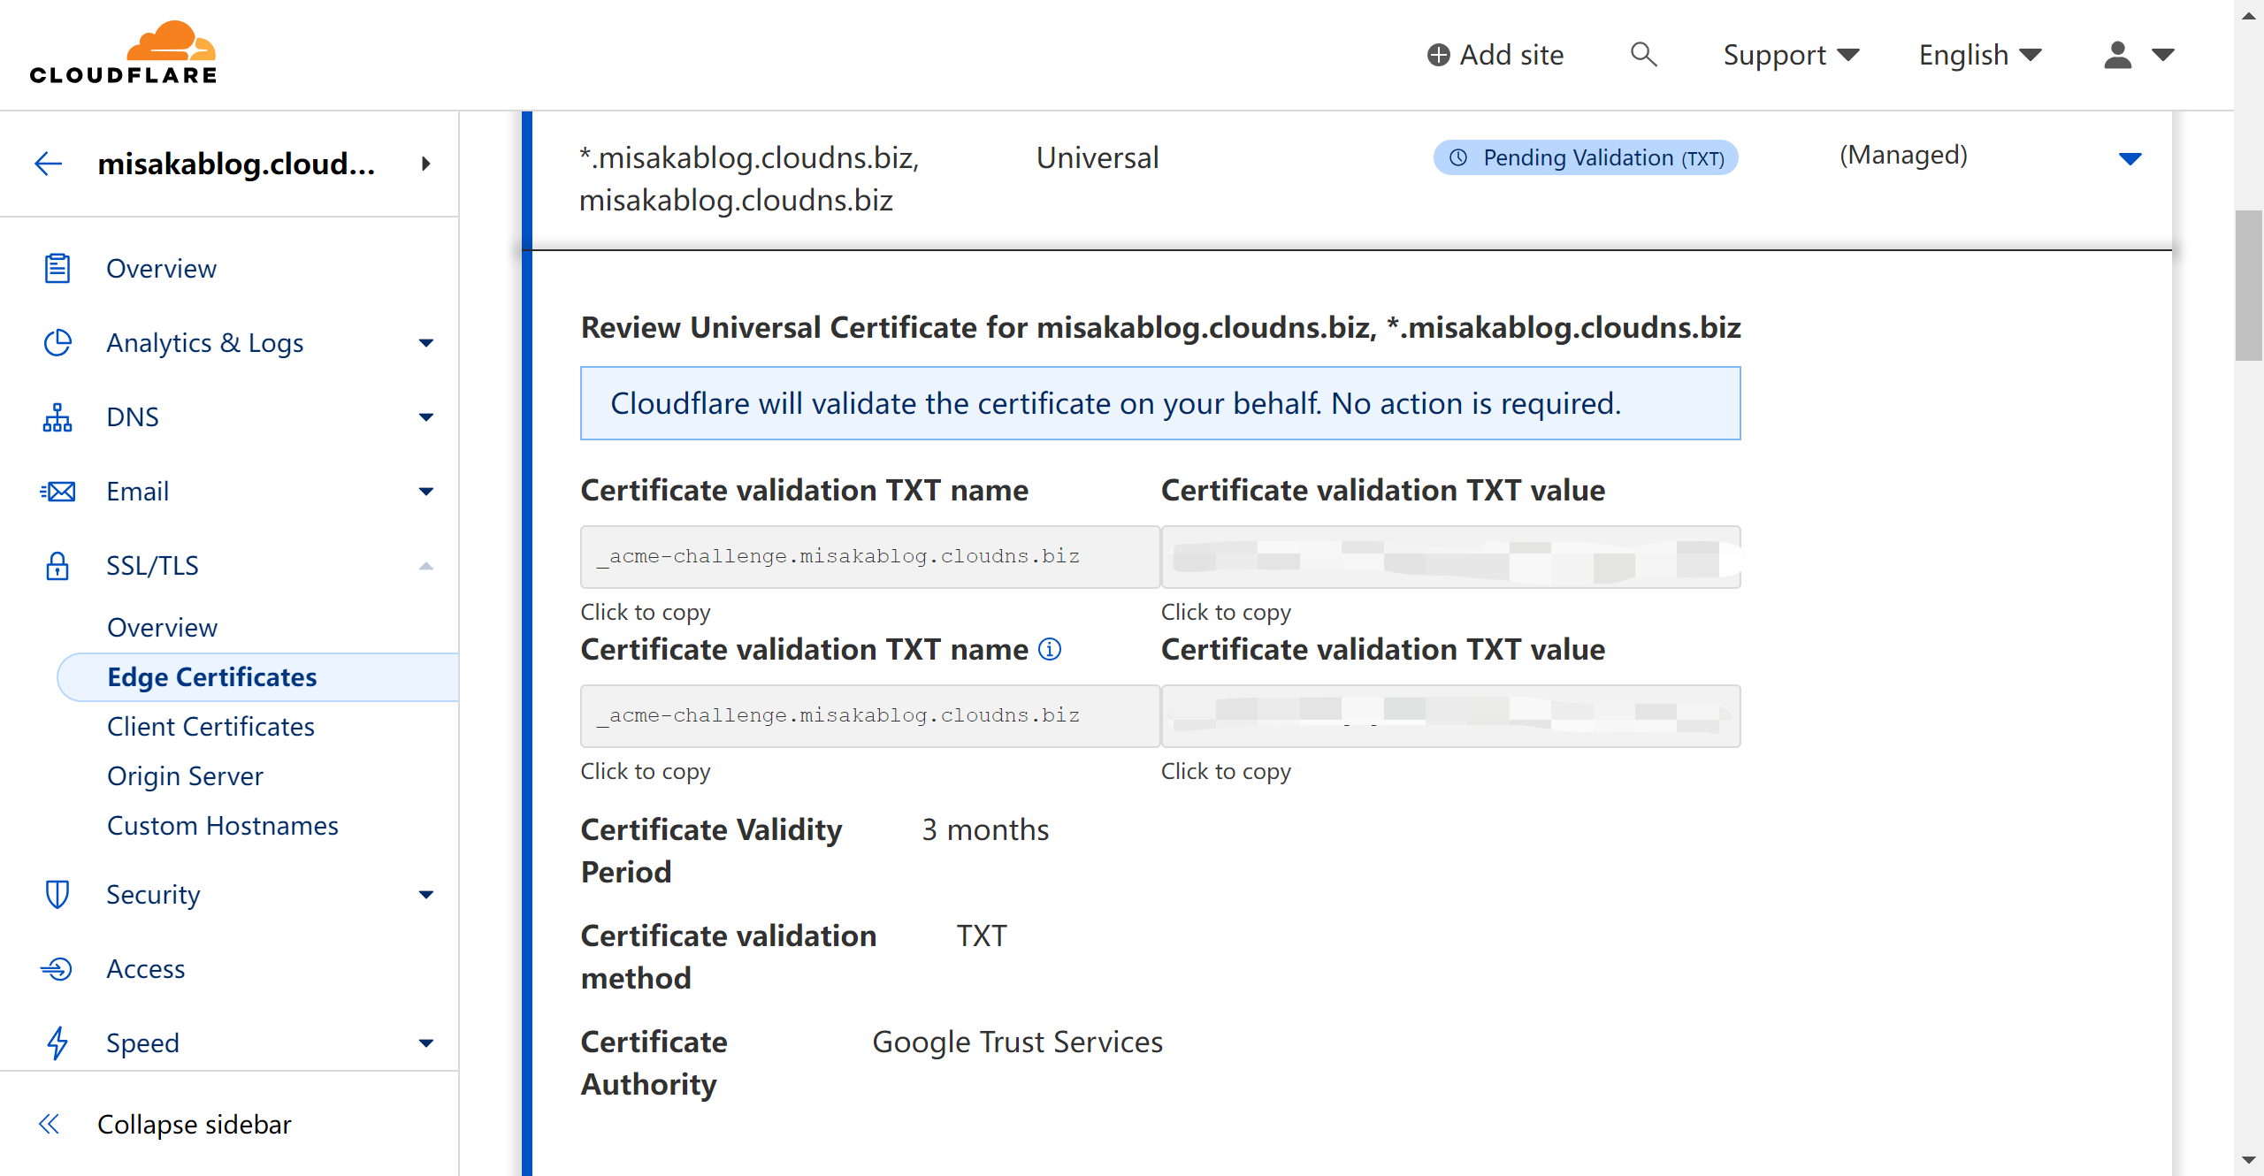Collapse the SSL/TLS submenu
Viewport: 2264px width, 1176px height.
426,566
